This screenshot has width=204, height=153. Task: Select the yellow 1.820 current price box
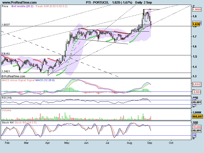click(196, 24)
